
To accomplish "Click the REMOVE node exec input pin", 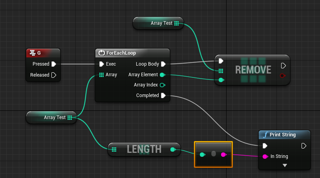I will [221, 61].
